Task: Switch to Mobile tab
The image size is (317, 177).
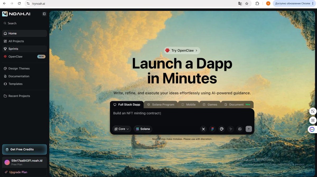Action: [x=188, y=105]
